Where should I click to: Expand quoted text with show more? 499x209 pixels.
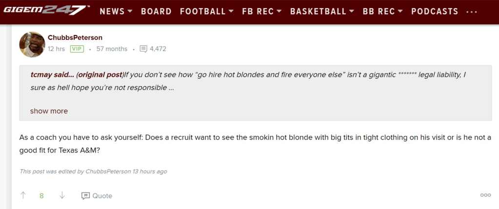[49, 111]
